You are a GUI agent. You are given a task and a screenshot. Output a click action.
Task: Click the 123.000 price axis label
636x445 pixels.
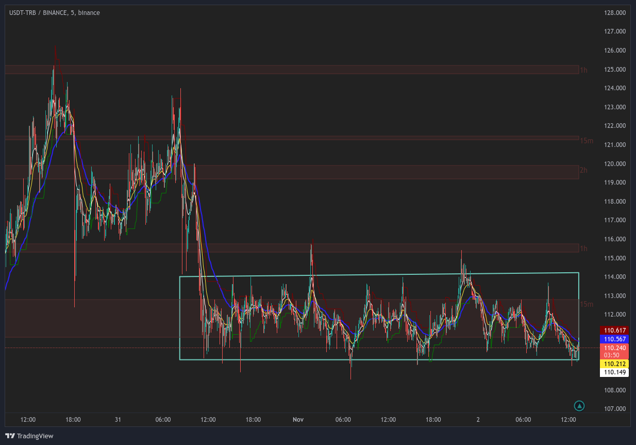(614, 107)
